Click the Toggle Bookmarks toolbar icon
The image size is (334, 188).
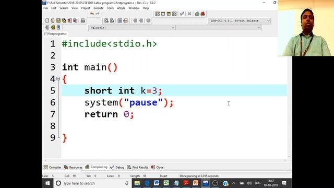click(53, 28)
